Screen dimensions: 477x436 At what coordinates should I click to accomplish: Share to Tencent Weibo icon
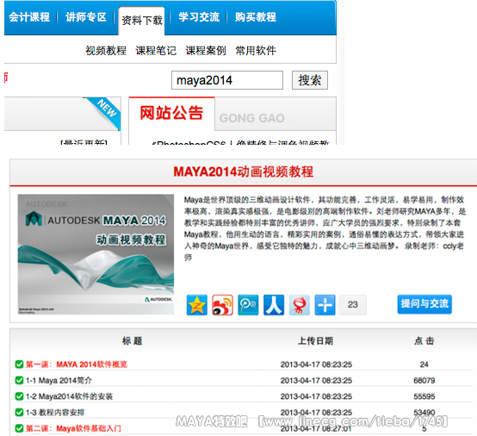248,305
